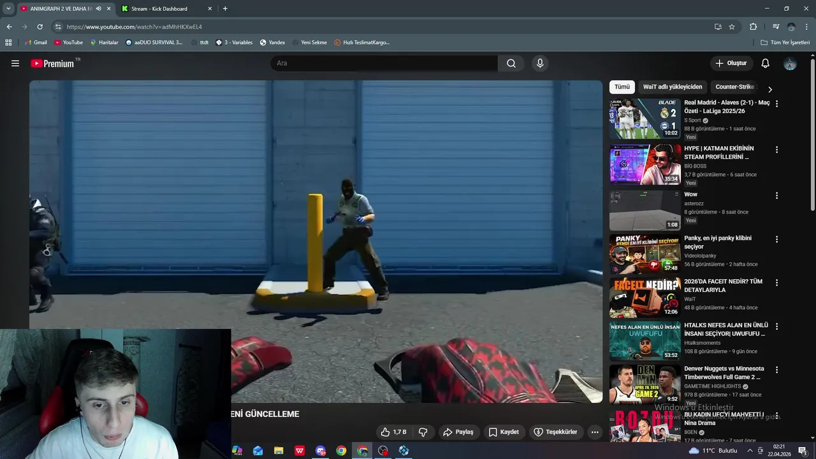The width and height of the screenshot is (816, 459).
Task: Open Windows notification center icon
Action: coord(803,451)
